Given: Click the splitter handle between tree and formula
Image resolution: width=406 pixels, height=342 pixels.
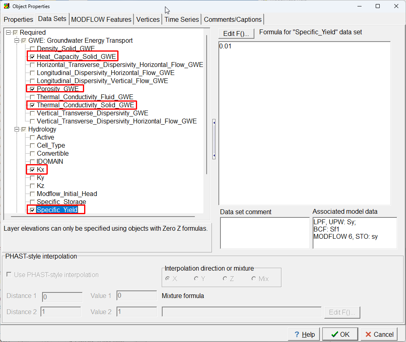Looking at the screenshot, I should tap(214, 139).
